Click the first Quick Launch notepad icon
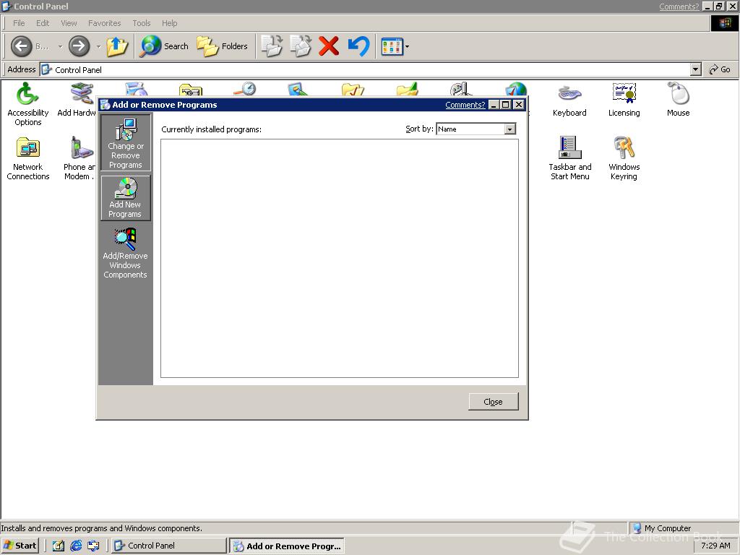740x555 pixels. [59, 546]
